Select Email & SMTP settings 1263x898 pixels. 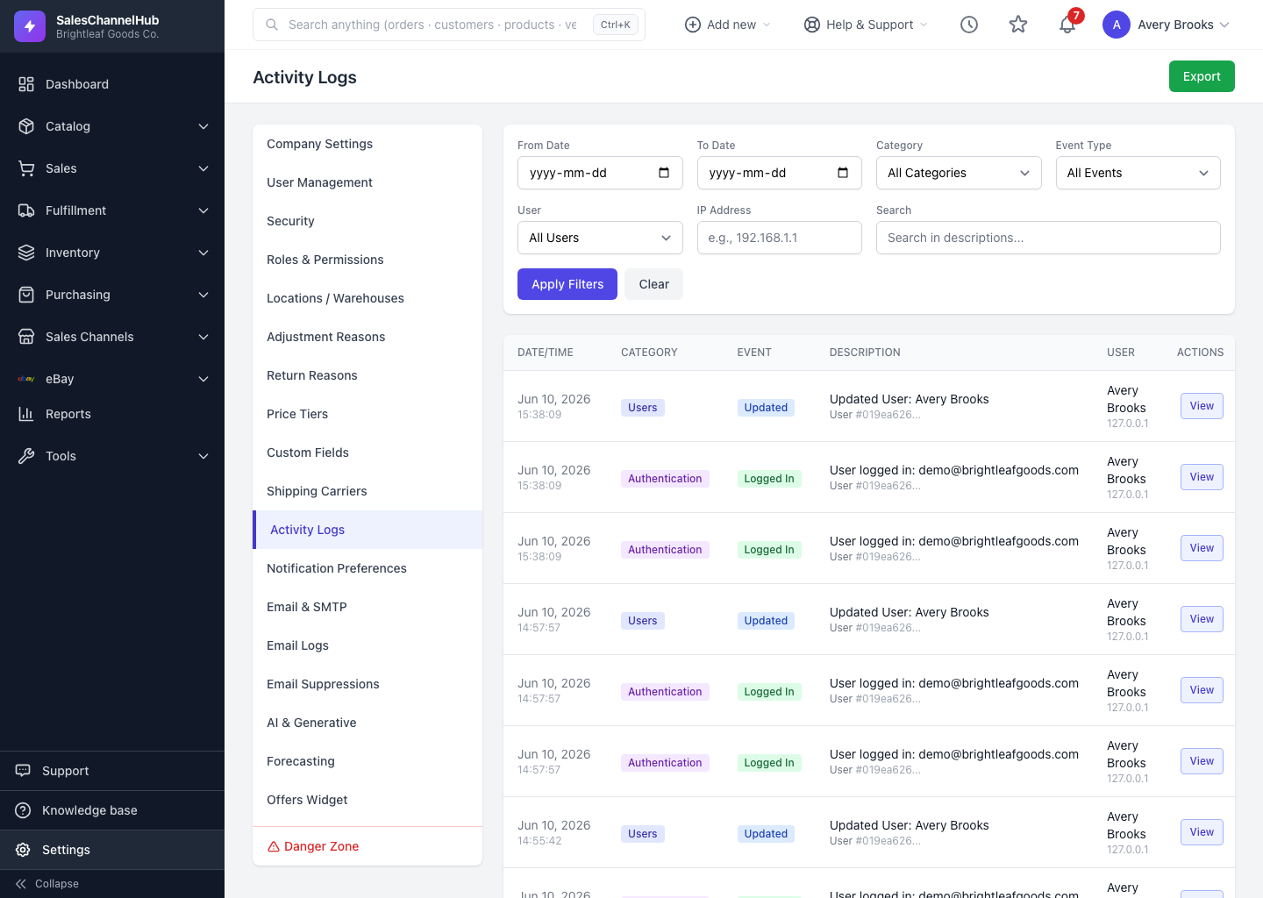367,607
